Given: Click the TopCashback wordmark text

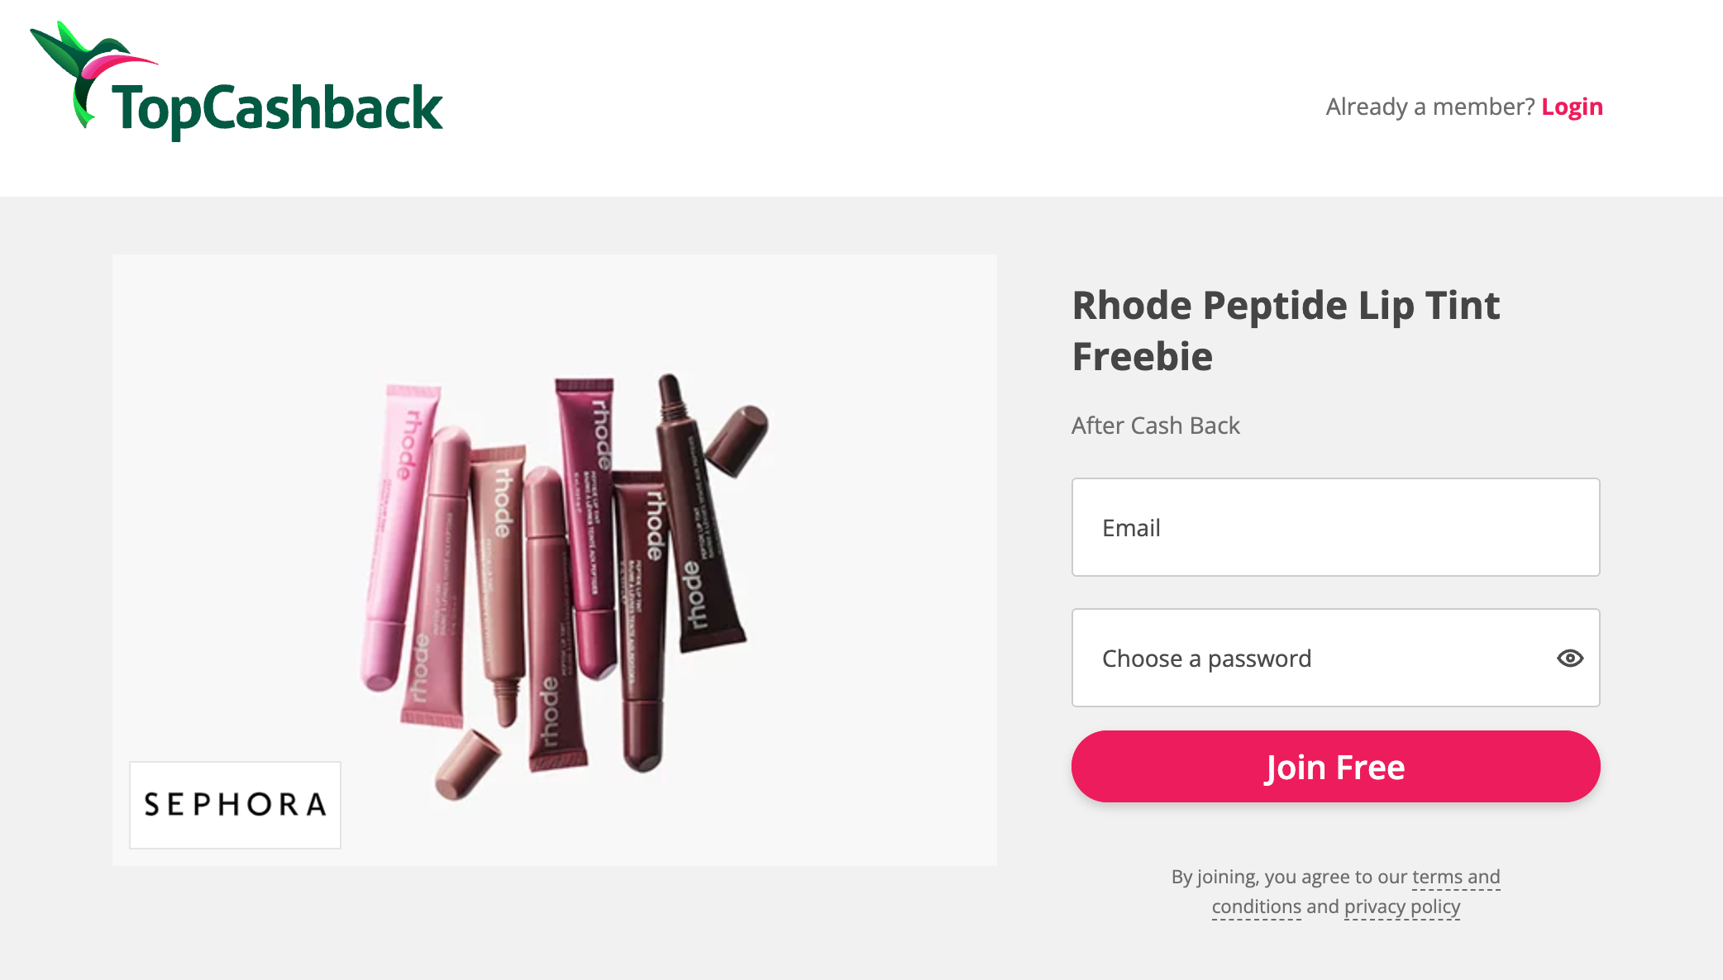Looking at the screenshot, I should (x=278, y=109).
